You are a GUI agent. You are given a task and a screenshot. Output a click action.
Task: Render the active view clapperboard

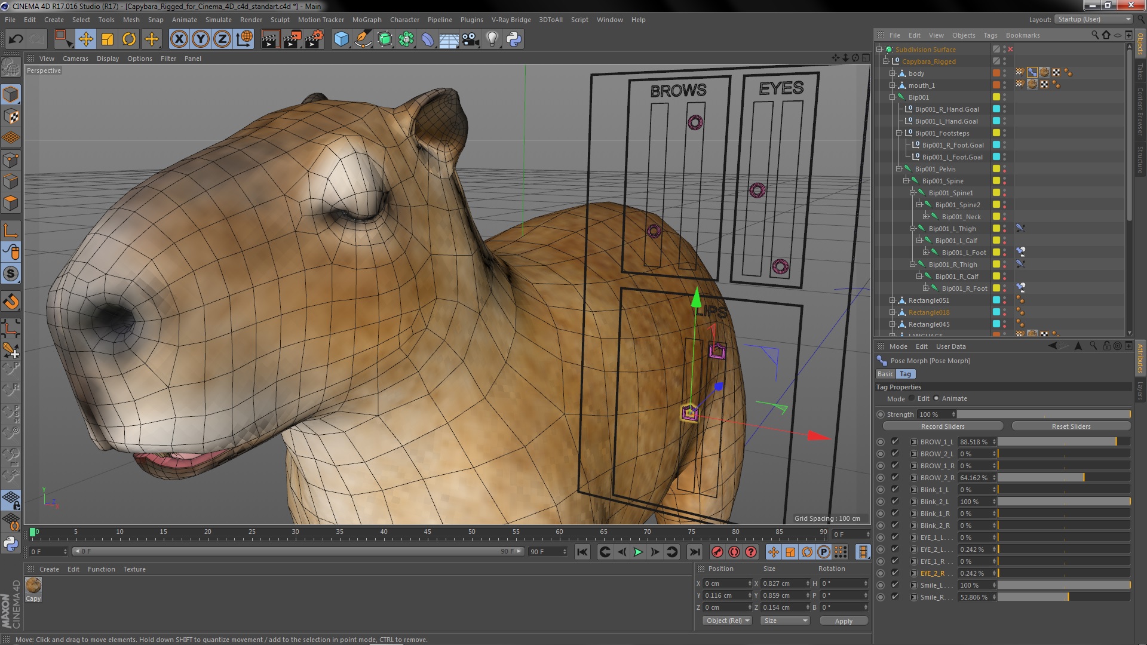coord(270,39)
